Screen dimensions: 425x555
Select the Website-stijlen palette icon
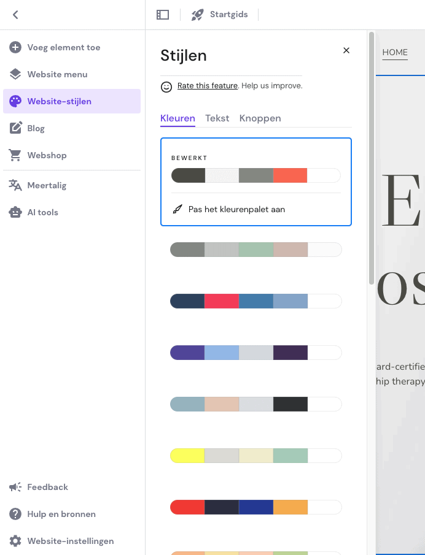[x=15, y=101]
